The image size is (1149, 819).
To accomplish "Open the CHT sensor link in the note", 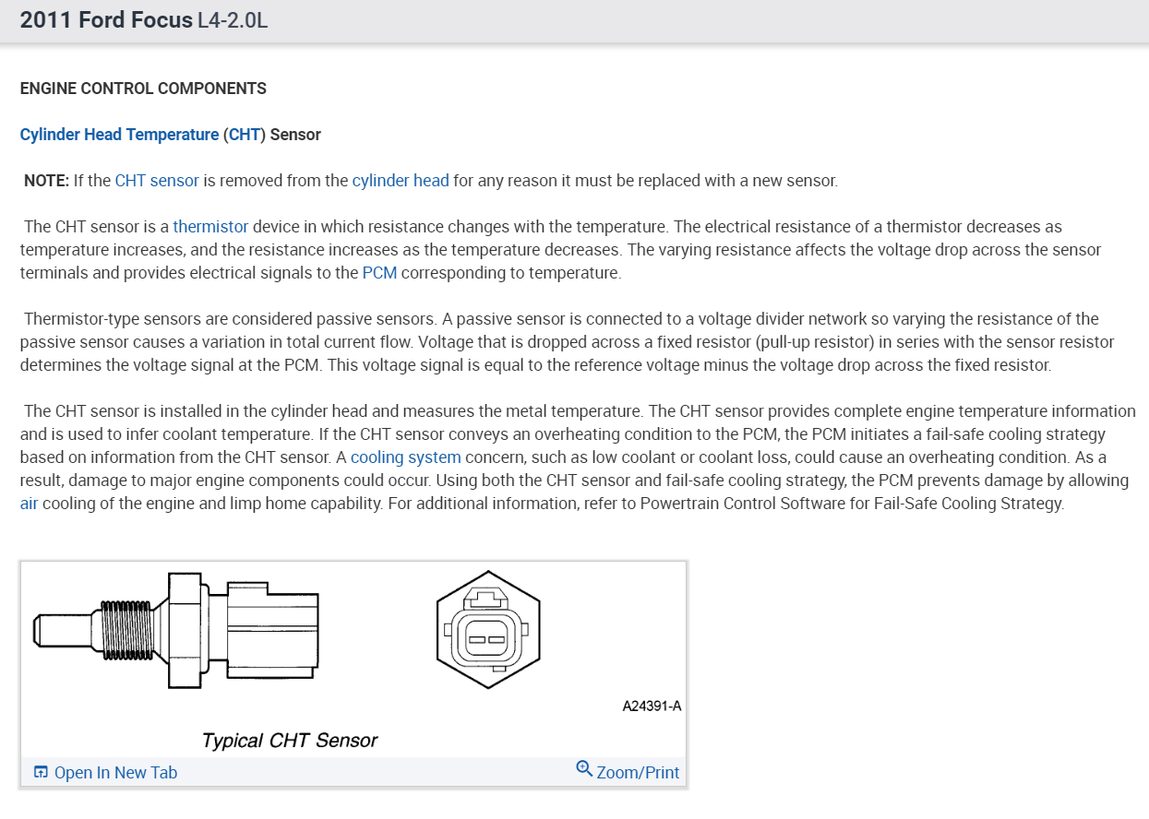I will click(157, 181).
